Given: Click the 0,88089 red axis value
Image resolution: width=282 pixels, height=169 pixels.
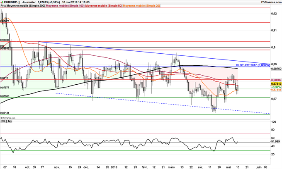Looking at the screenshot, I should click(x=276, y=80).
